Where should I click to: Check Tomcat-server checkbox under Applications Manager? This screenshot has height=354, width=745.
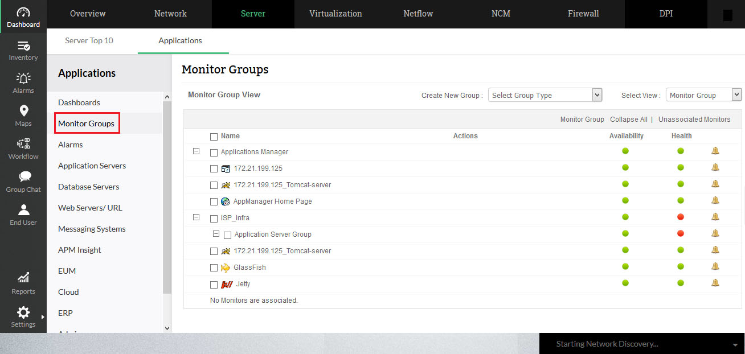tap(214, 186)
